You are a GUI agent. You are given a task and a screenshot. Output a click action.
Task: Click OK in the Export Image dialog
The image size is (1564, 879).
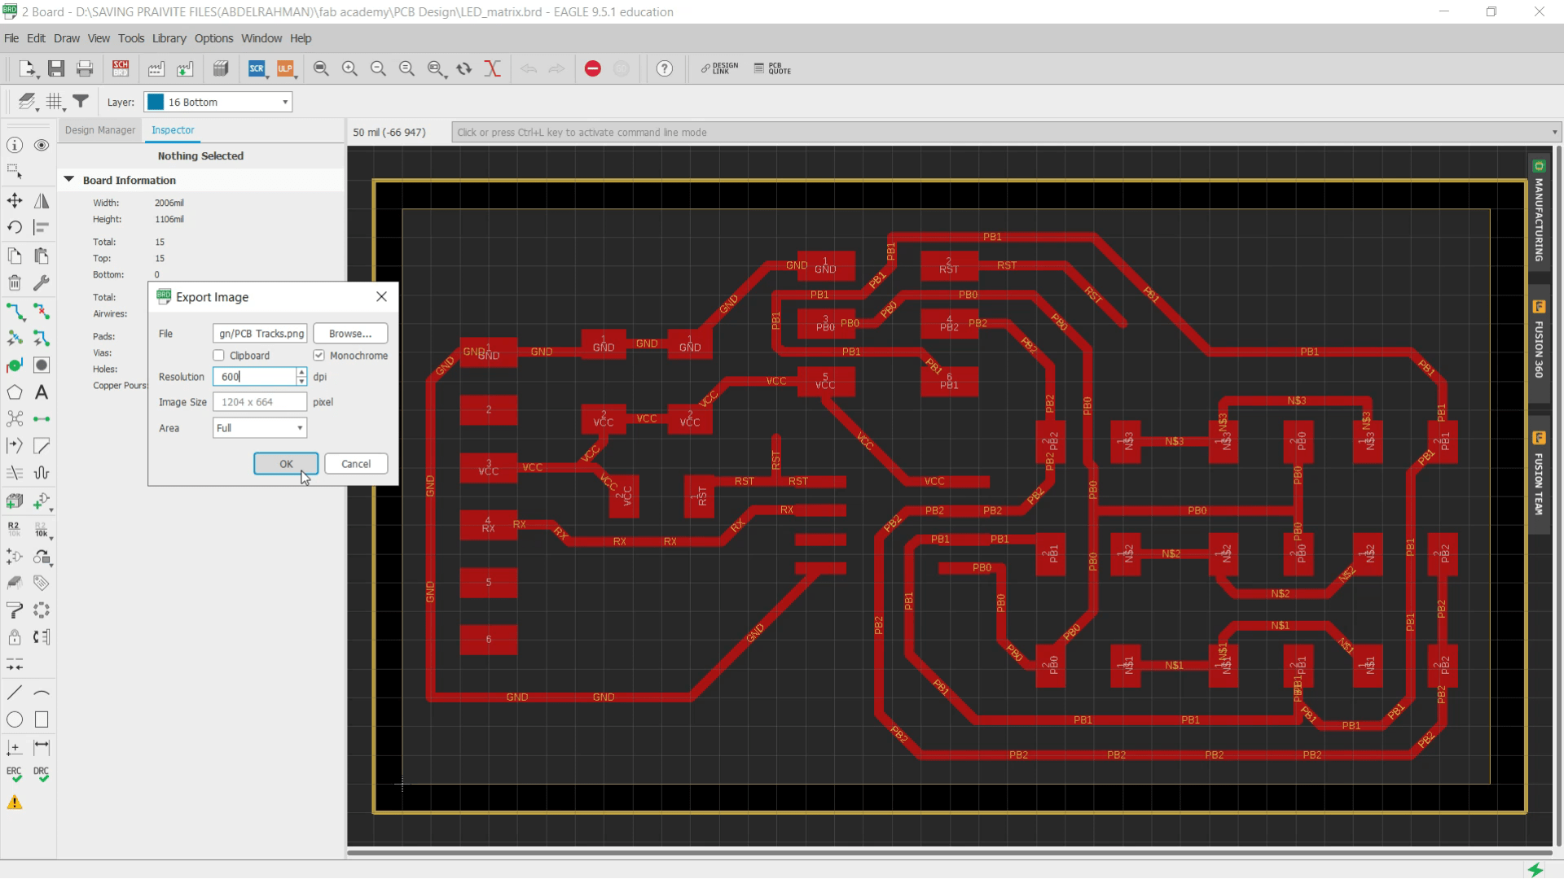285,463
